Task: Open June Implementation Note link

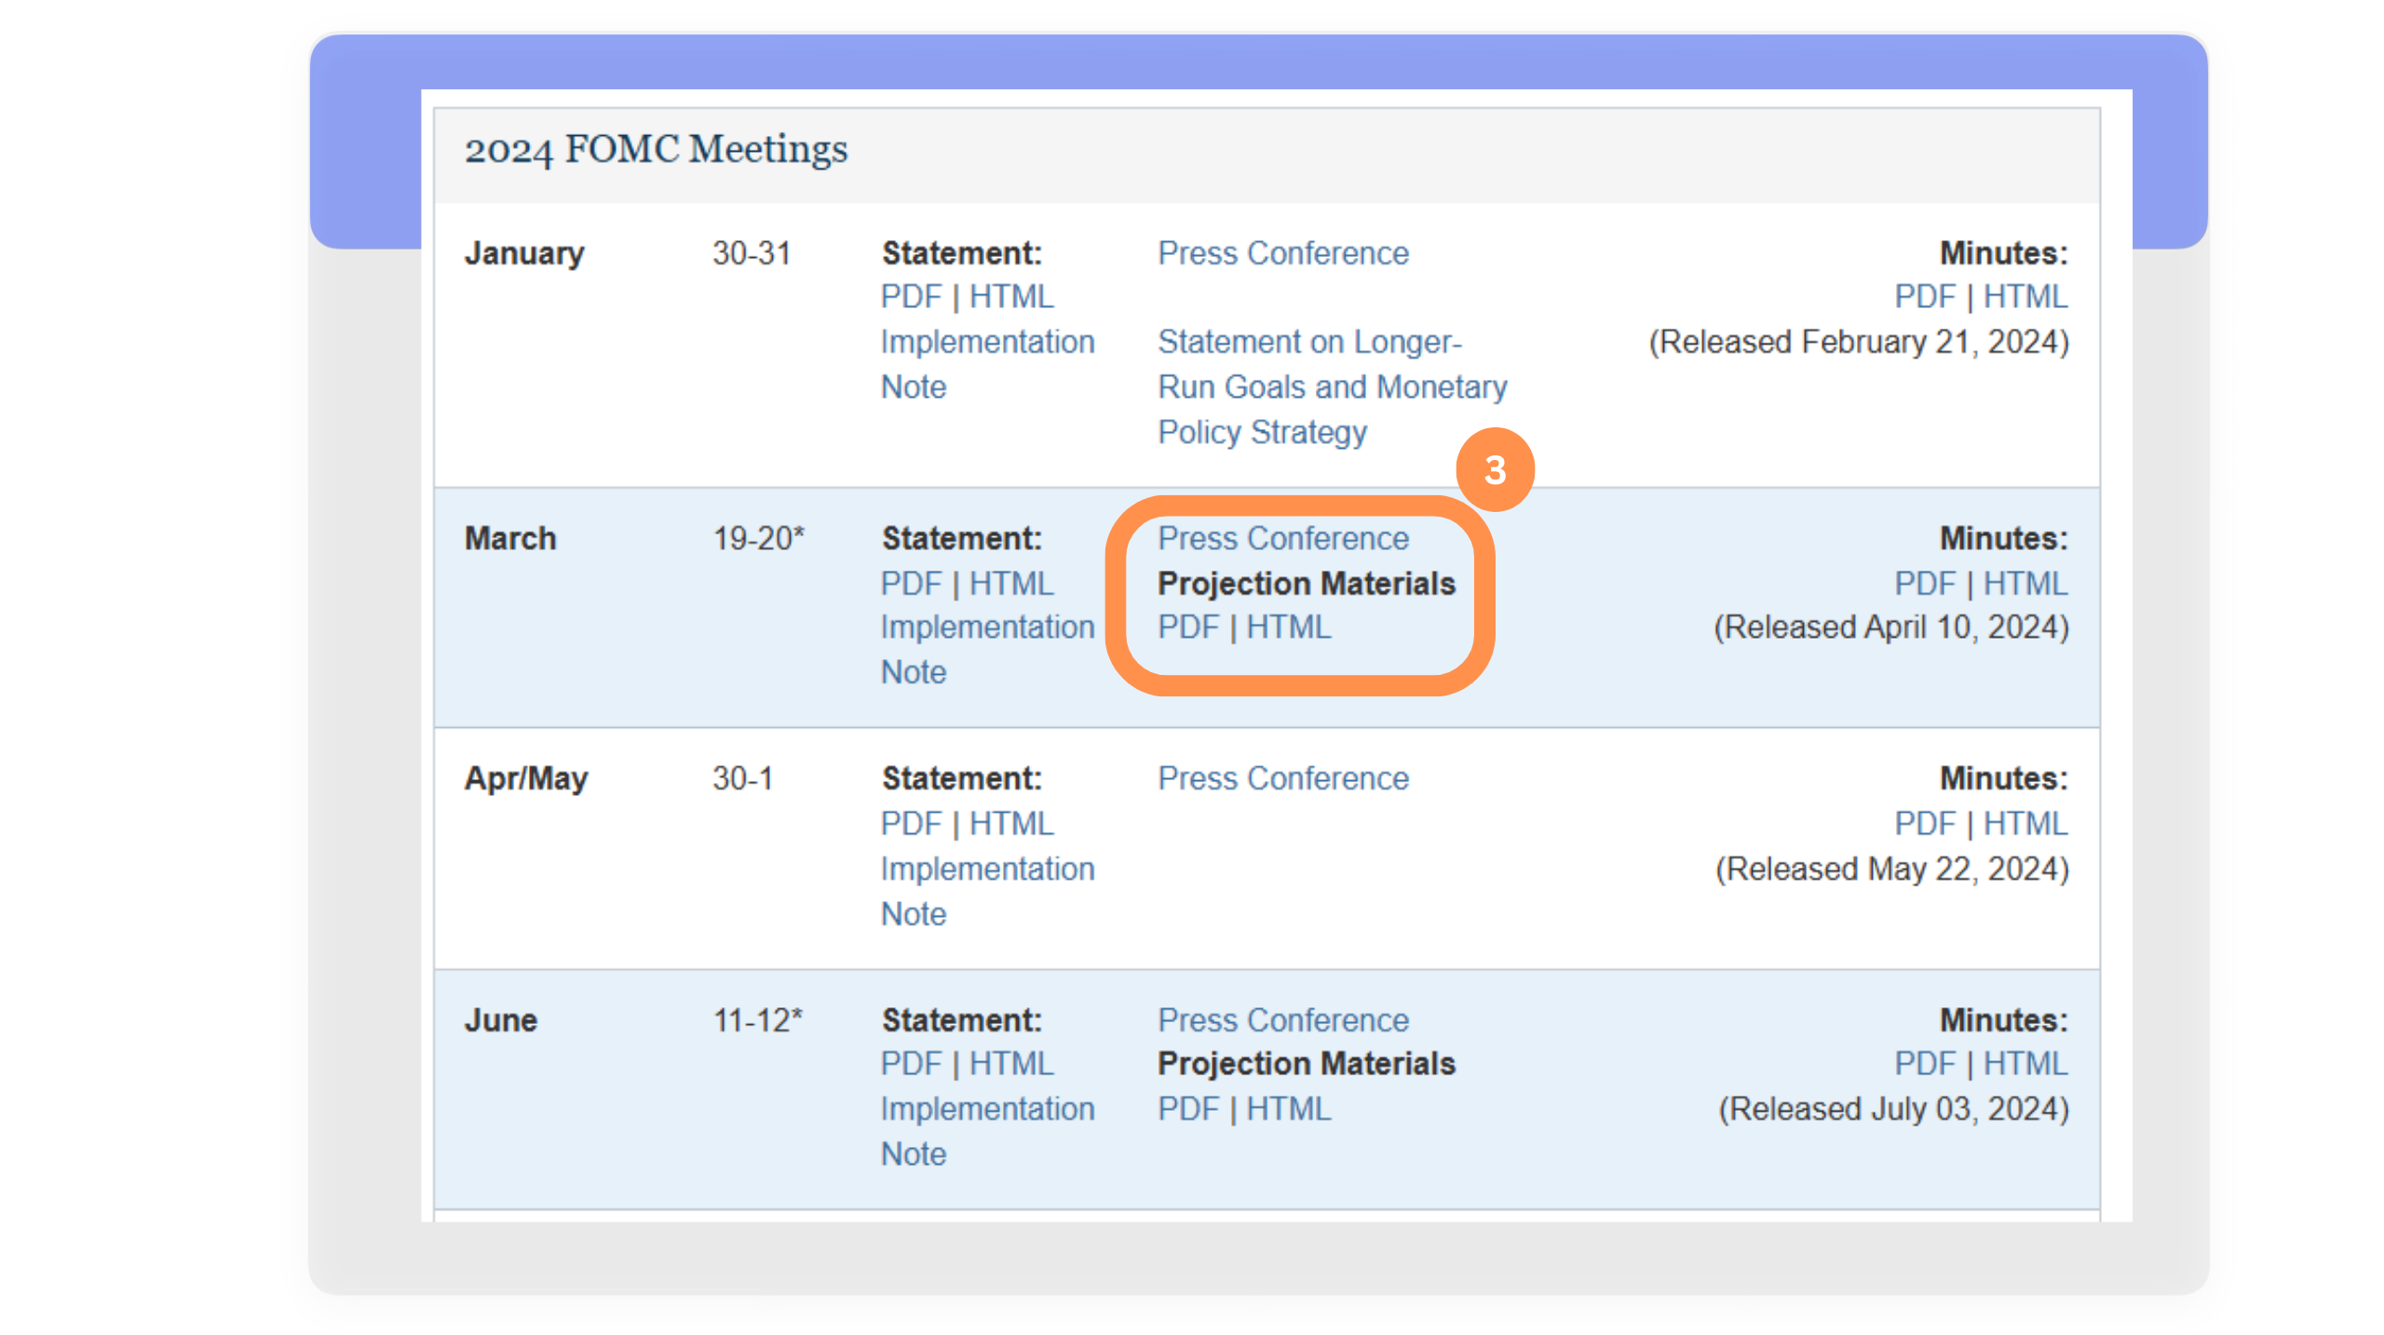Action: (x=987, y=1132)
